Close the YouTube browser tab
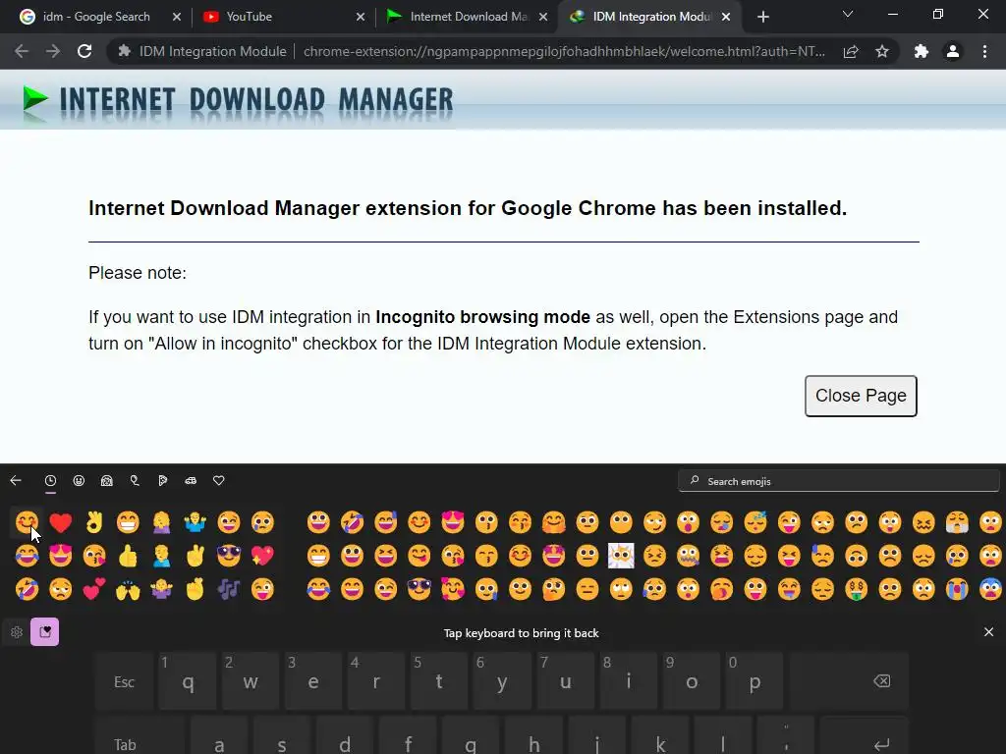Screen dimensions: 1006x754 (x=361, y=17)
